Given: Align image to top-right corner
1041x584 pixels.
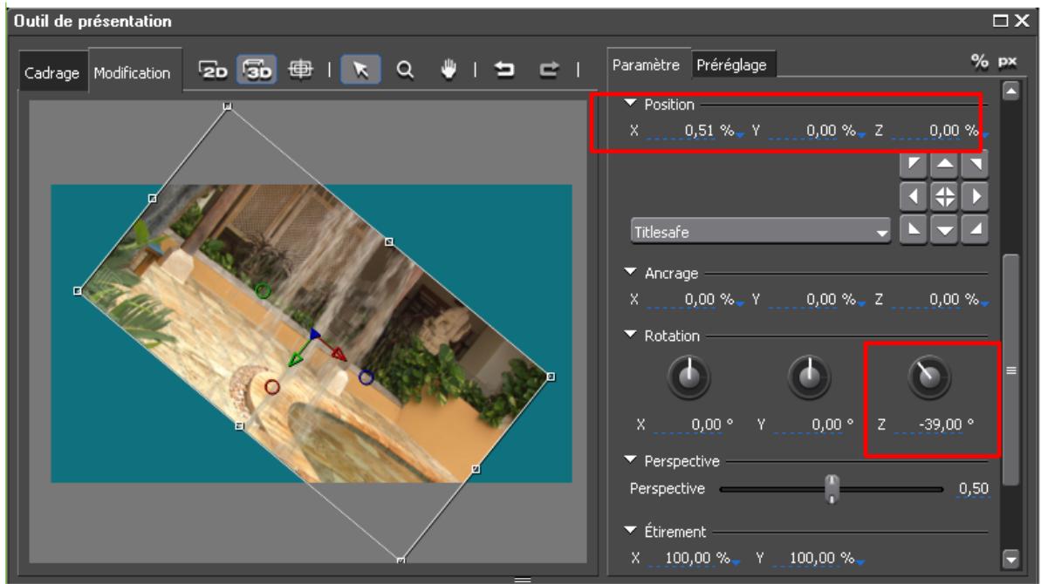Looking at the screenshot, I should click(975, 163).
